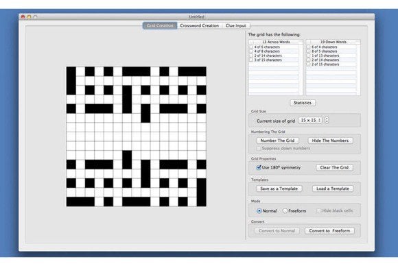
Task: Check the across '4 of 6 characters' box
Action: click(251, 47)
